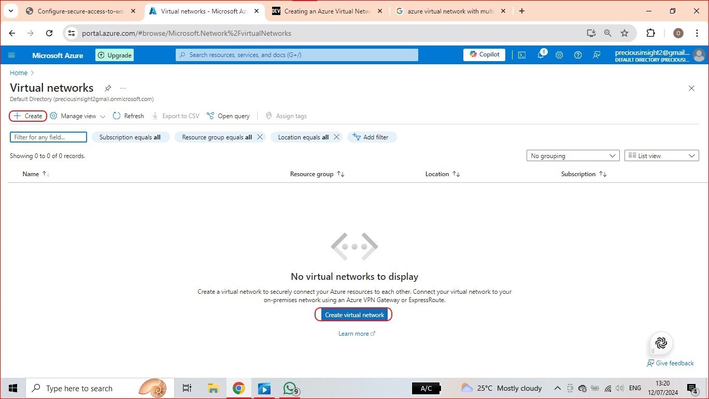The height and width of the screenshot is (399, 709).
Task: View site information icon in address bar
Action: pos(72,33)
